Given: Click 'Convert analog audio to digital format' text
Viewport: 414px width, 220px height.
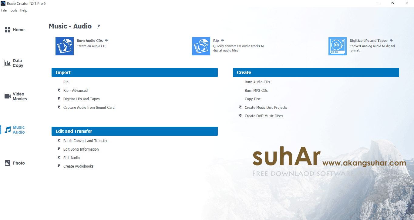Looking at the screenshot, I should (x=372, y=48).
